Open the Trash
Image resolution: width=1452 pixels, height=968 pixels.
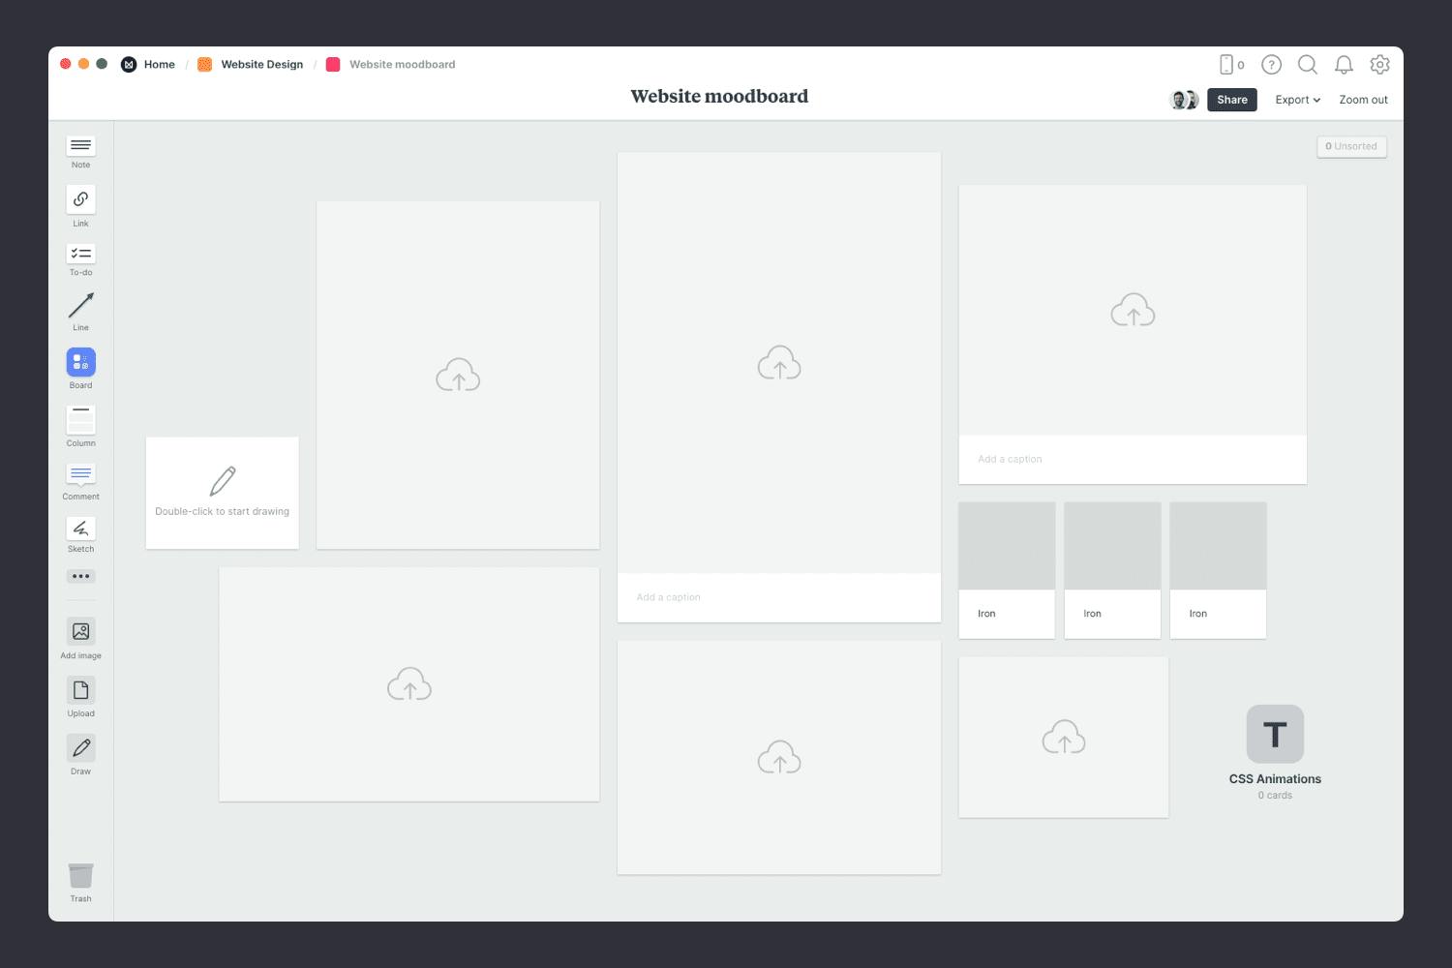[80, 876]
